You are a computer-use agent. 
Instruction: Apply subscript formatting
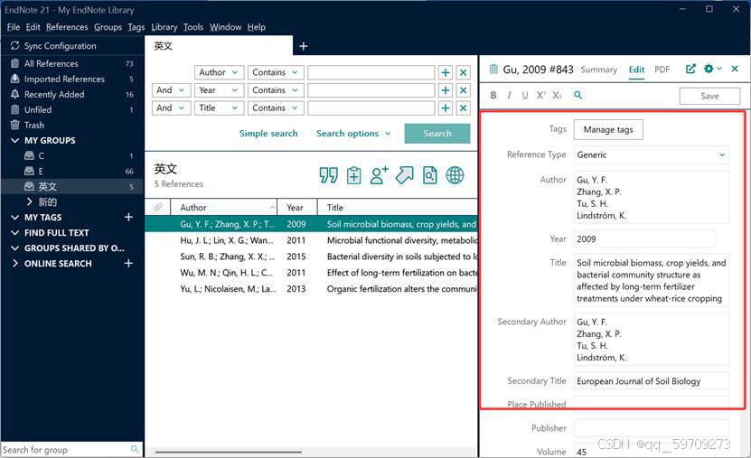(x=557, y=95)
